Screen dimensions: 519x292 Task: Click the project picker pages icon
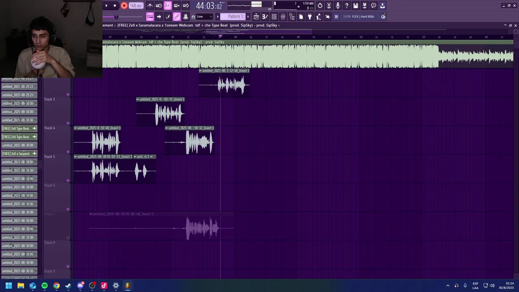click(x=301, y=17)
